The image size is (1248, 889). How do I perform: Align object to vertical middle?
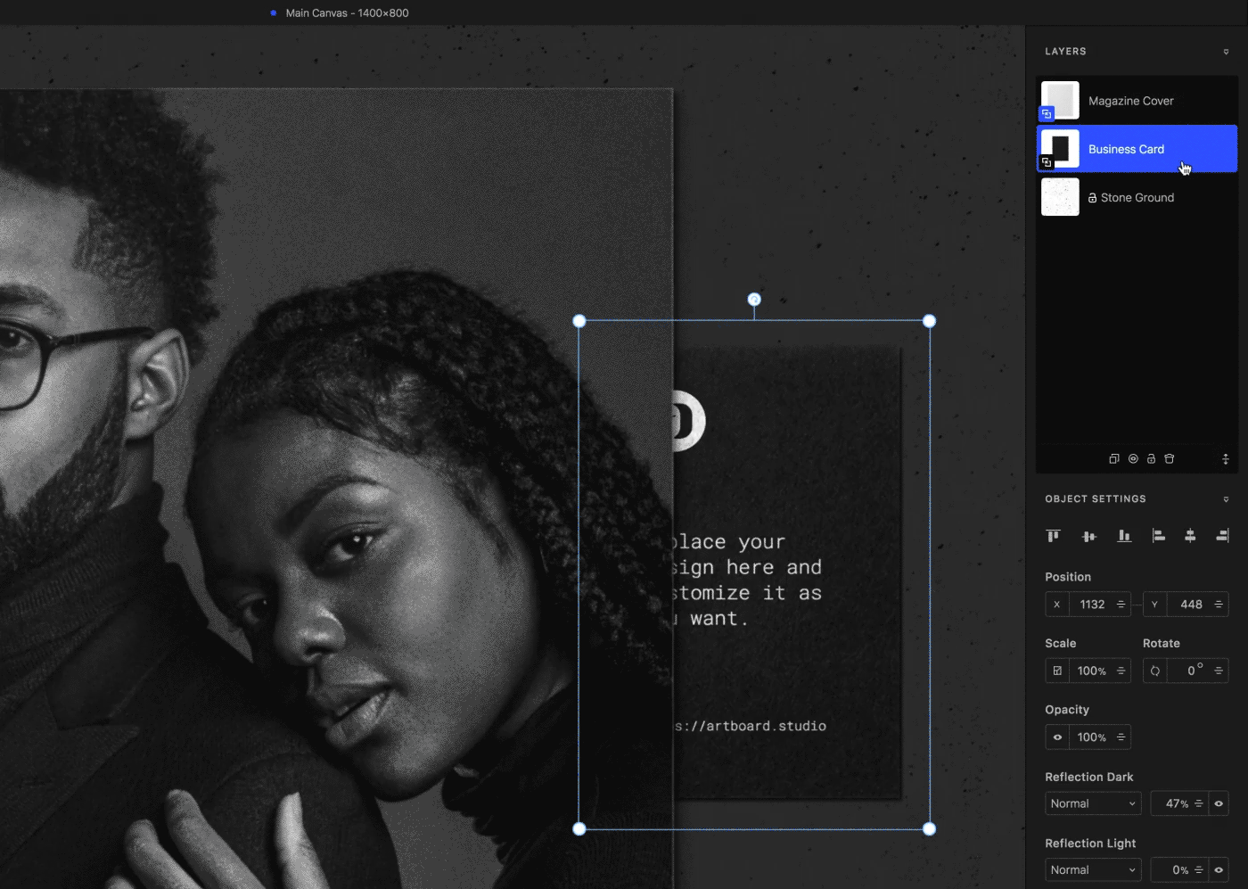pos(1088,536)
